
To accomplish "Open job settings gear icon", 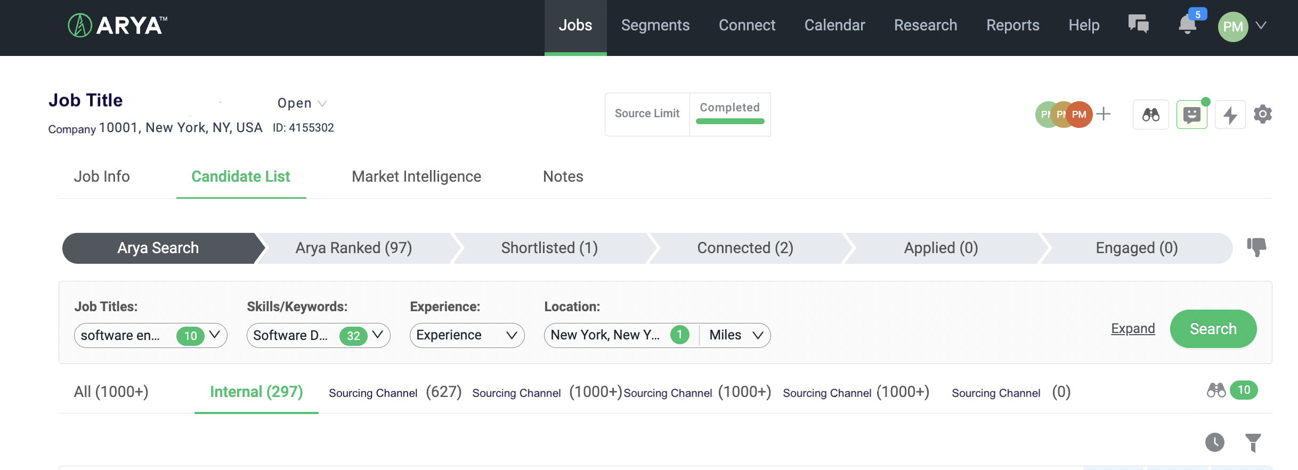I will [1262, 114].
